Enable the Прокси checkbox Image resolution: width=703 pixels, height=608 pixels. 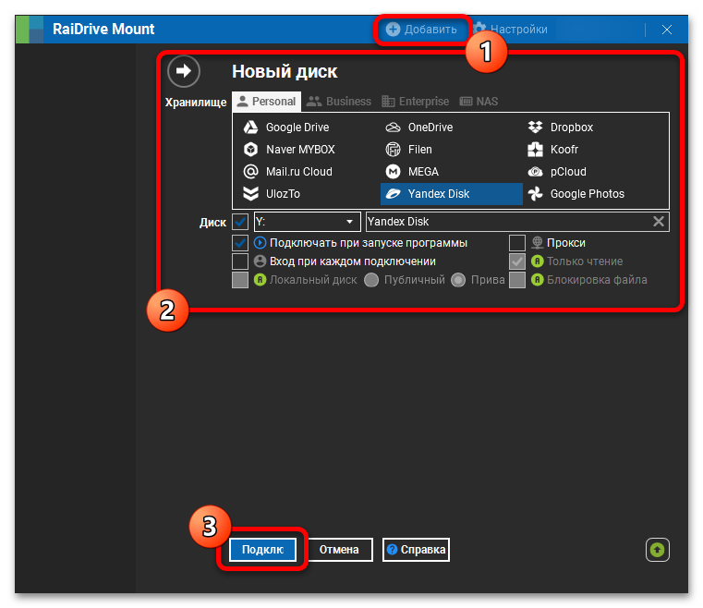coord(517,243)
